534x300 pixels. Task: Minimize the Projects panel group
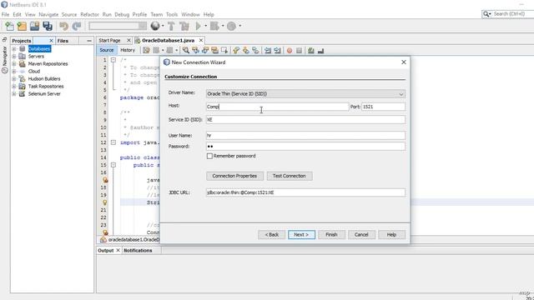[x=89, y=41]
